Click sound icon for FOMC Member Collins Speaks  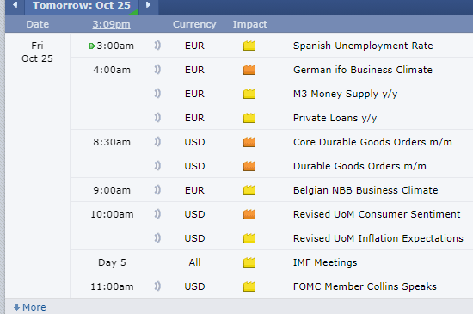[x=157, y=286]
